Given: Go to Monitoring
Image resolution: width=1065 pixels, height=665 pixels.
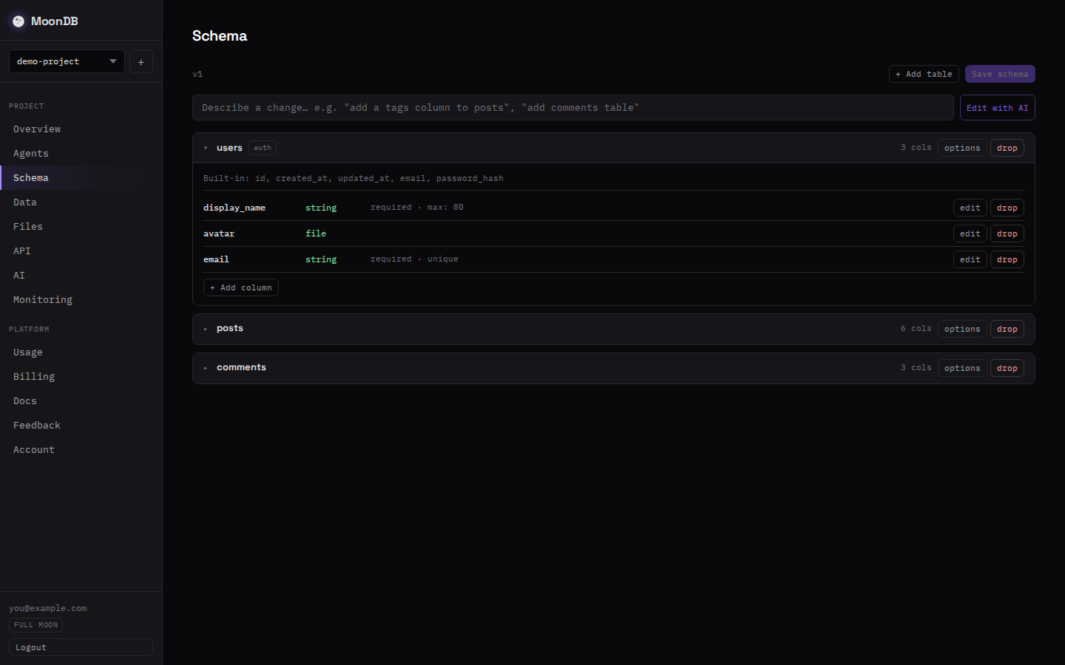Looking at the screenshot, I should click(x=81, y=300).
